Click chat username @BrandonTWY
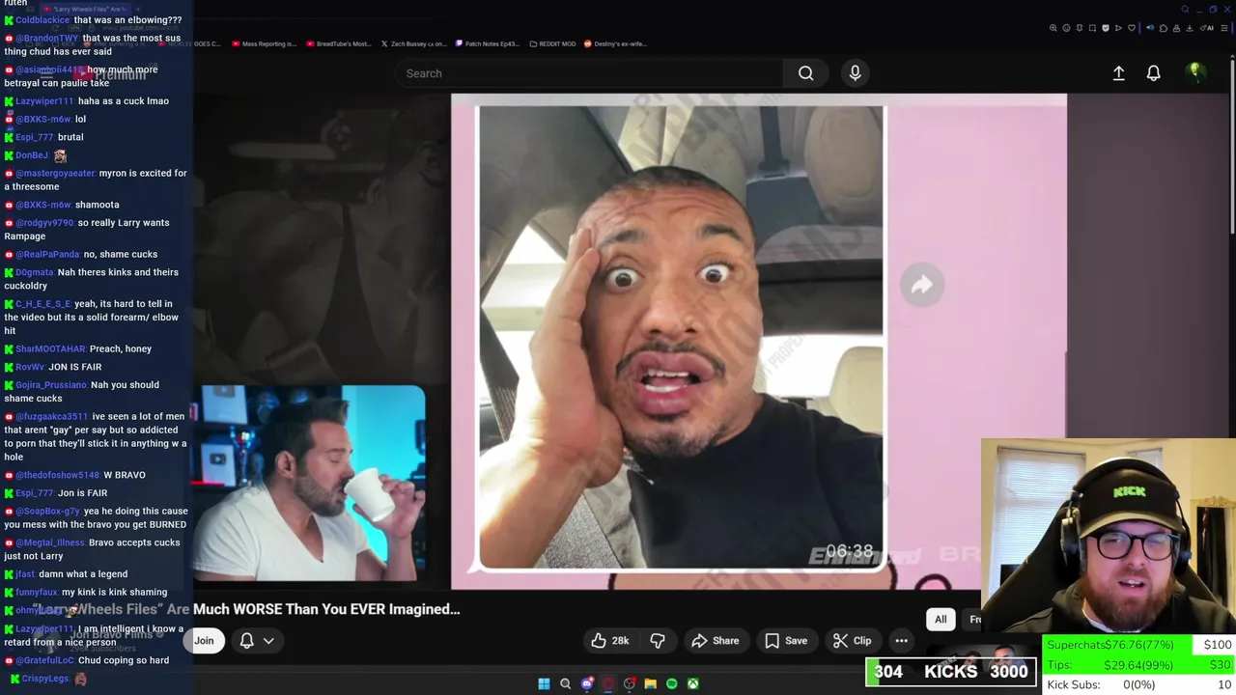Viewport: 1236px width, 695px height. (46, 39)
